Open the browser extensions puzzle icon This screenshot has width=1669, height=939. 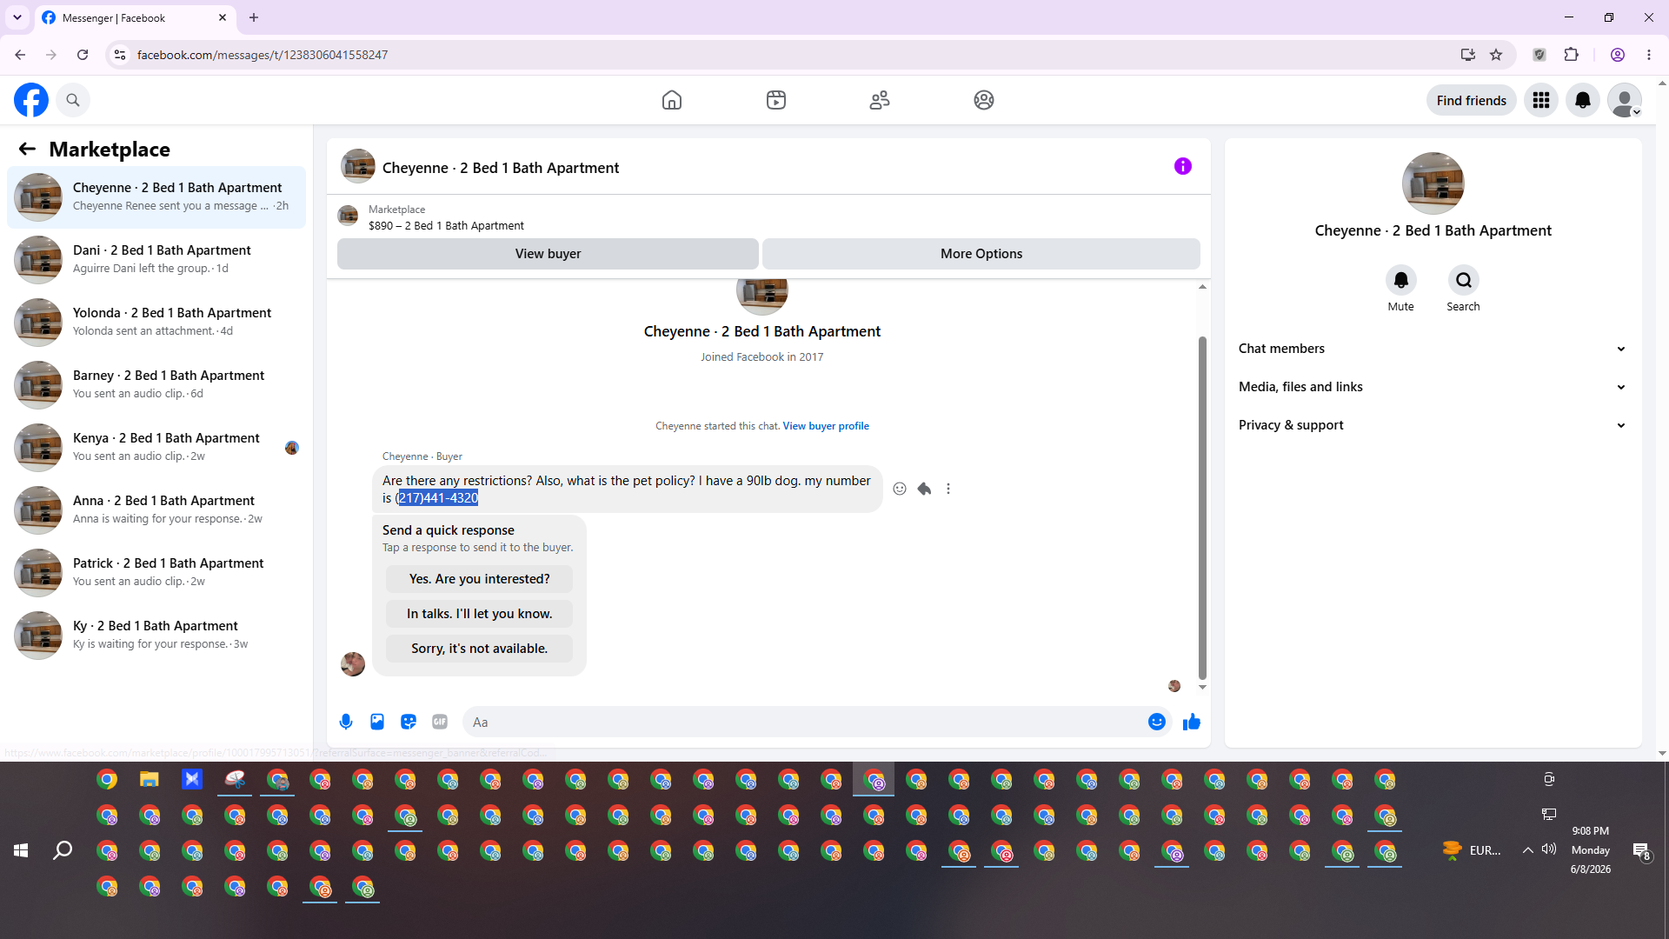pyautogui.click(x=1571, y=55)
